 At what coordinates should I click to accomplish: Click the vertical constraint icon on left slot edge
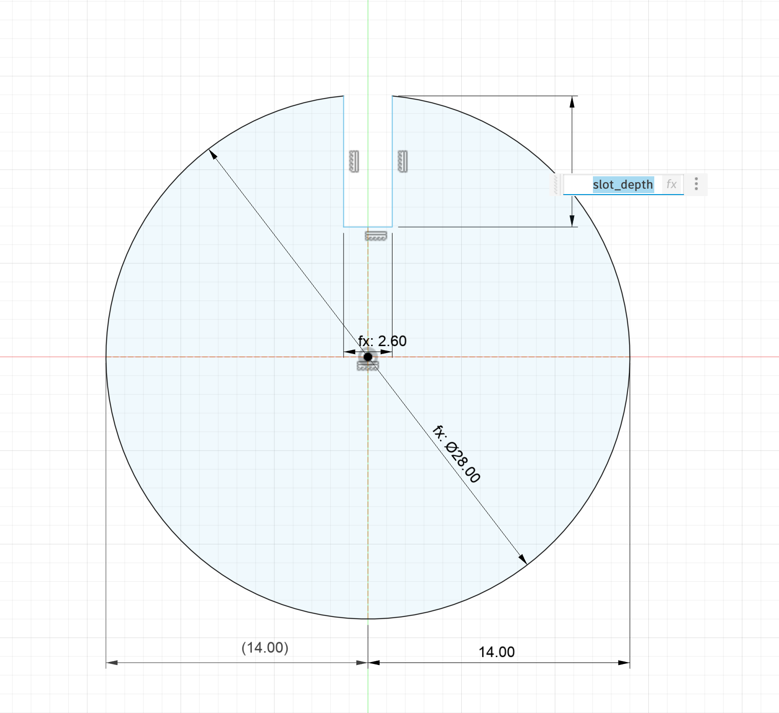(354, 161)
